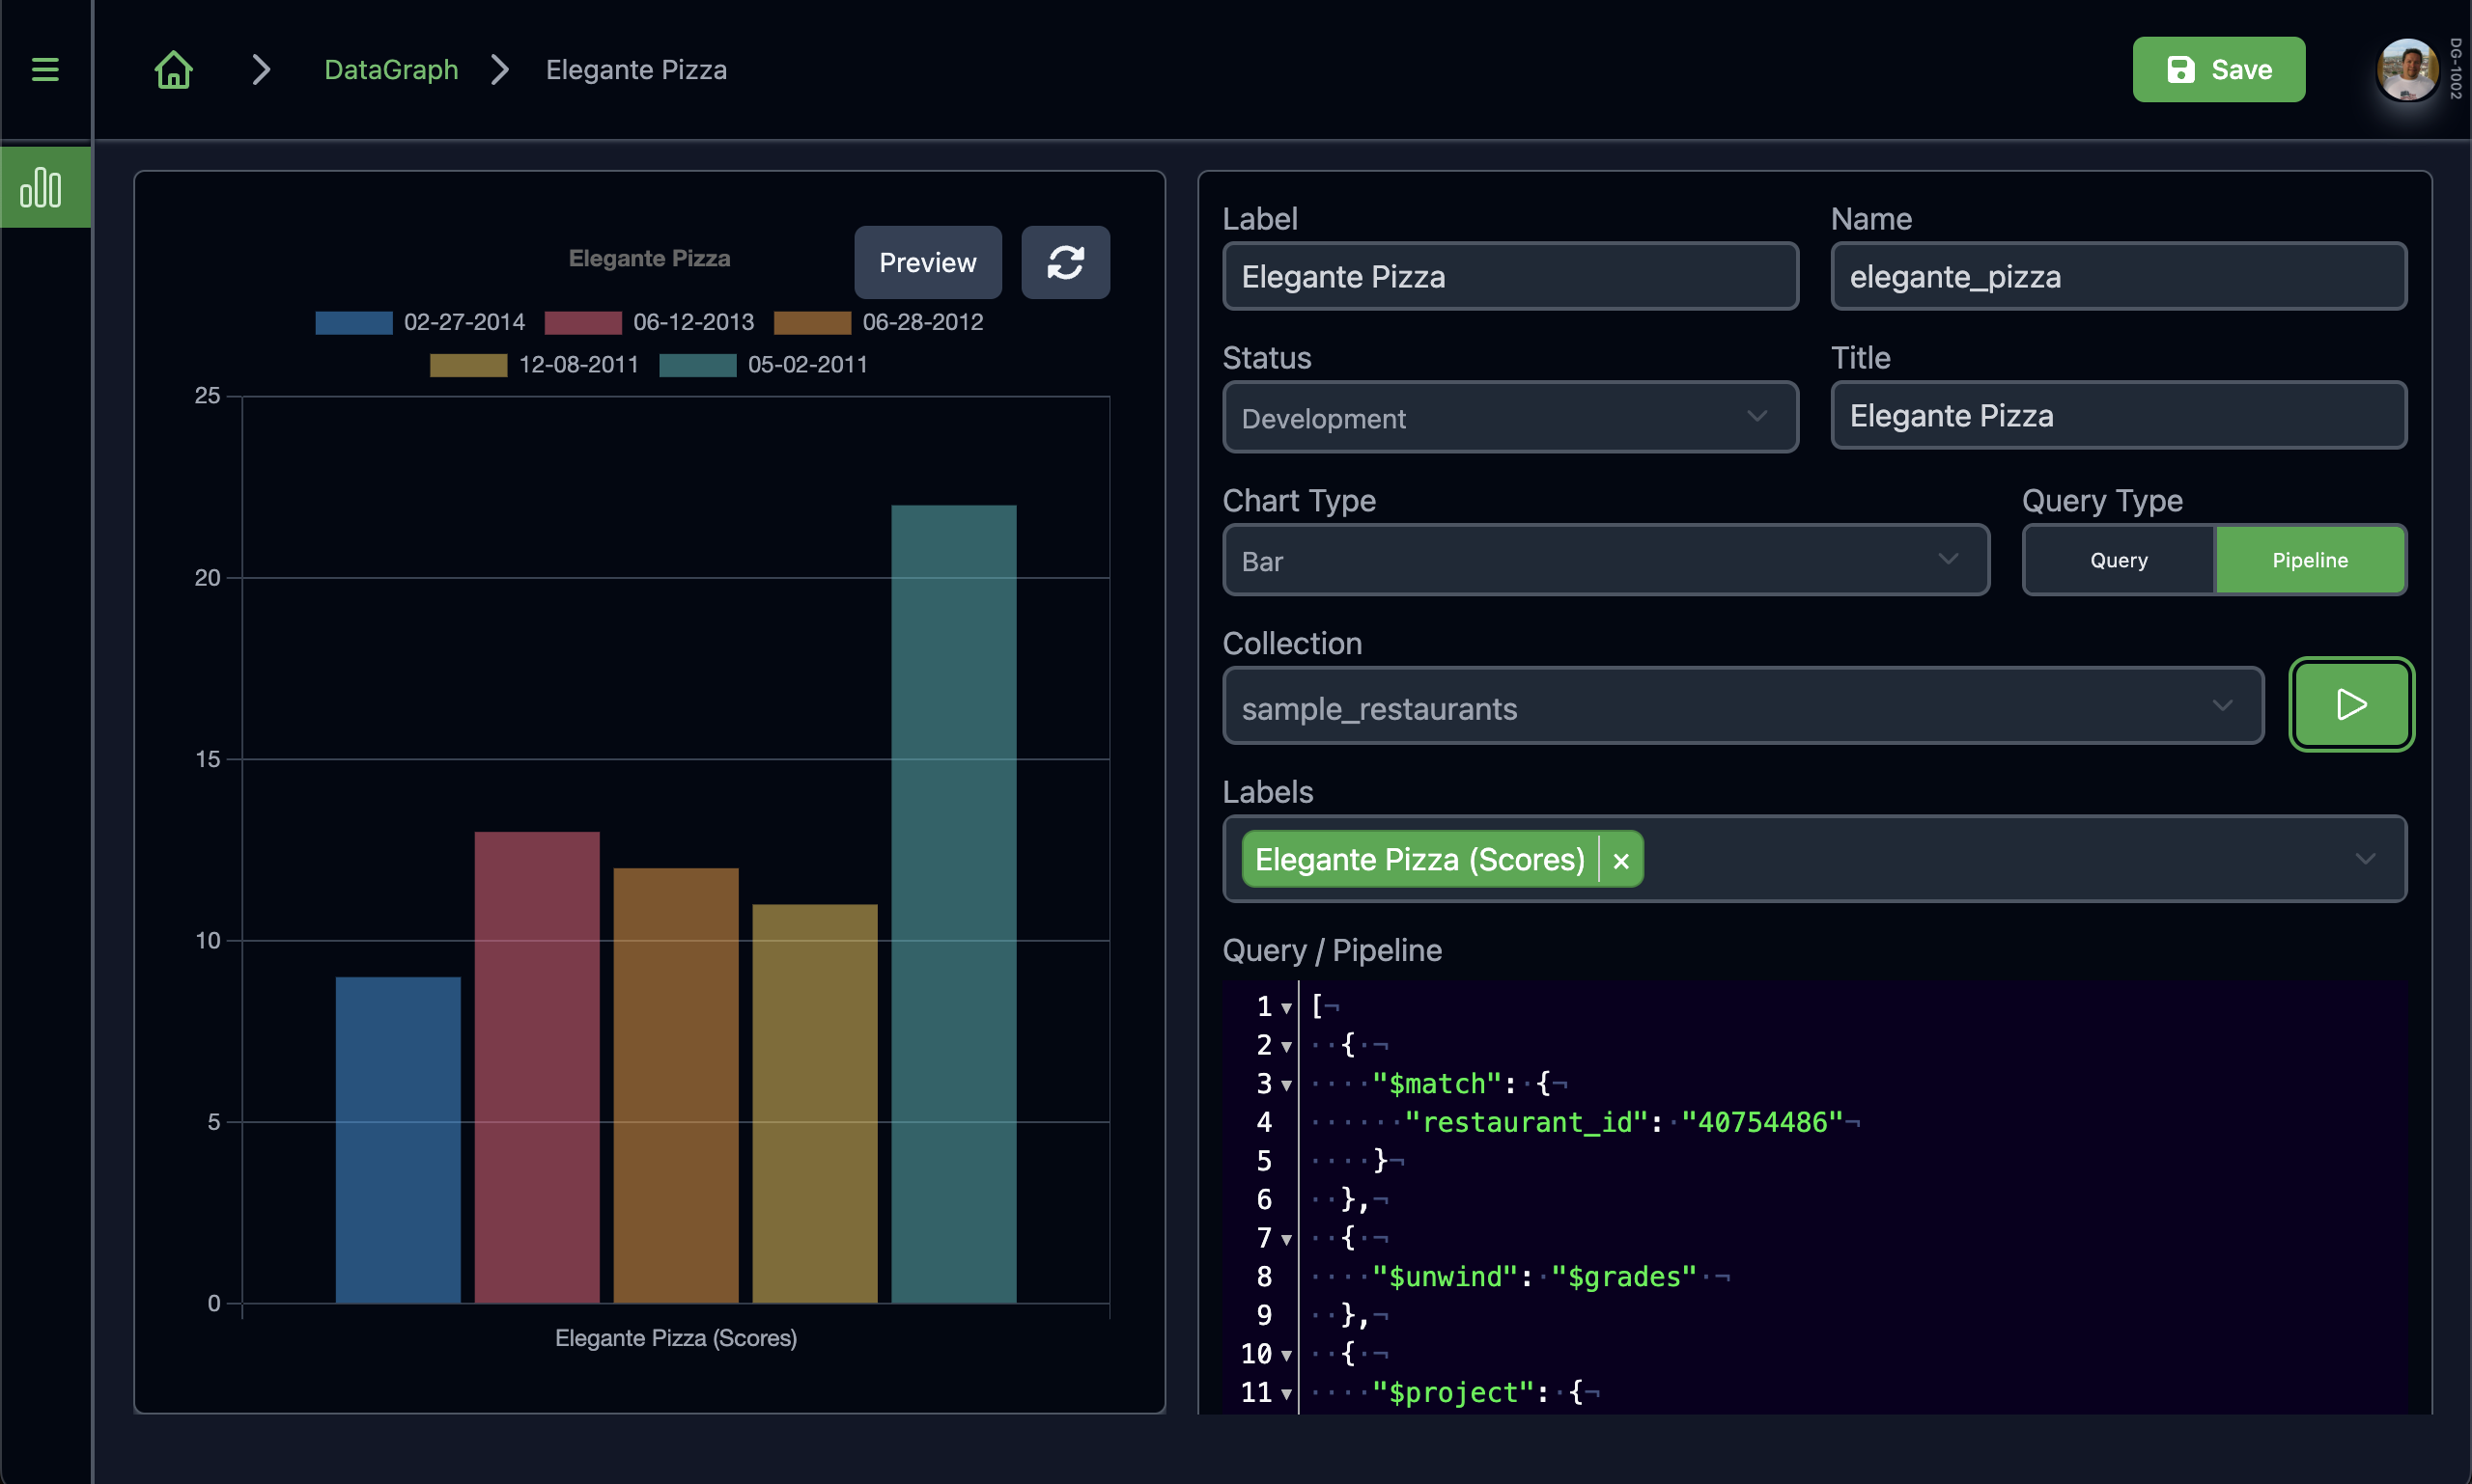Click inside the Title input field
2472x1484 pixels.
coord(2117,415)
